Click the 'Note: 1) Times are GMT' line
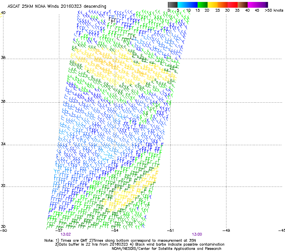 pos(120,241)
